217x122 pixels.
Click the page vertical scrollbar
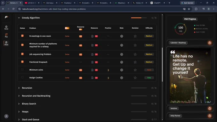point(162,64)
